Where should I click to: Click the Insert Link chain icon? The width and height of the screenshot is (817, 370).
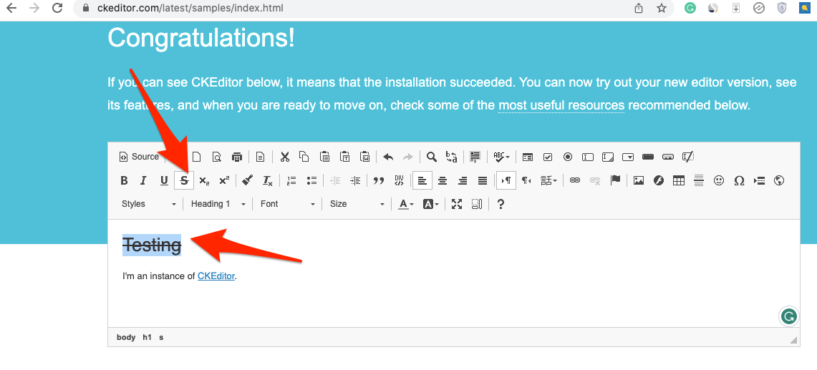[575, 181]
